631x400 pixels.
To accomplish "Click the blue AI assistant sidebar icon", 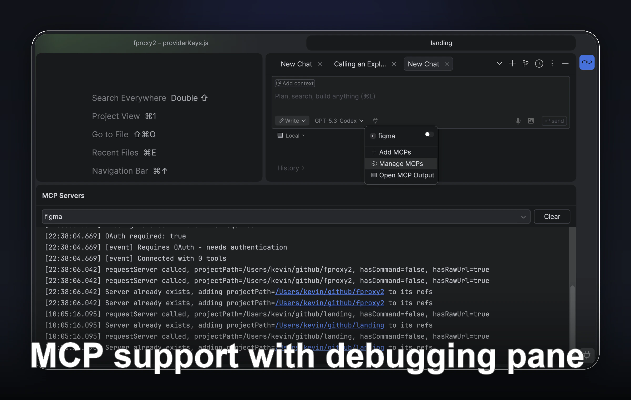I will click(587, 62).
